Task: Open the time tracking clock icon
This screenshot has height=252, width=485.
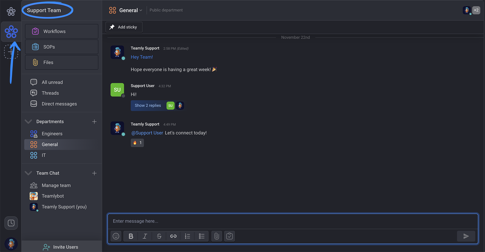Action: (11, 223)
